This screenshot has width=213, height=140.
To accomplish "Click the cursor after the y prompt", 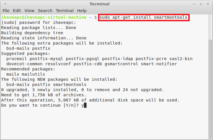I will 85,105.
